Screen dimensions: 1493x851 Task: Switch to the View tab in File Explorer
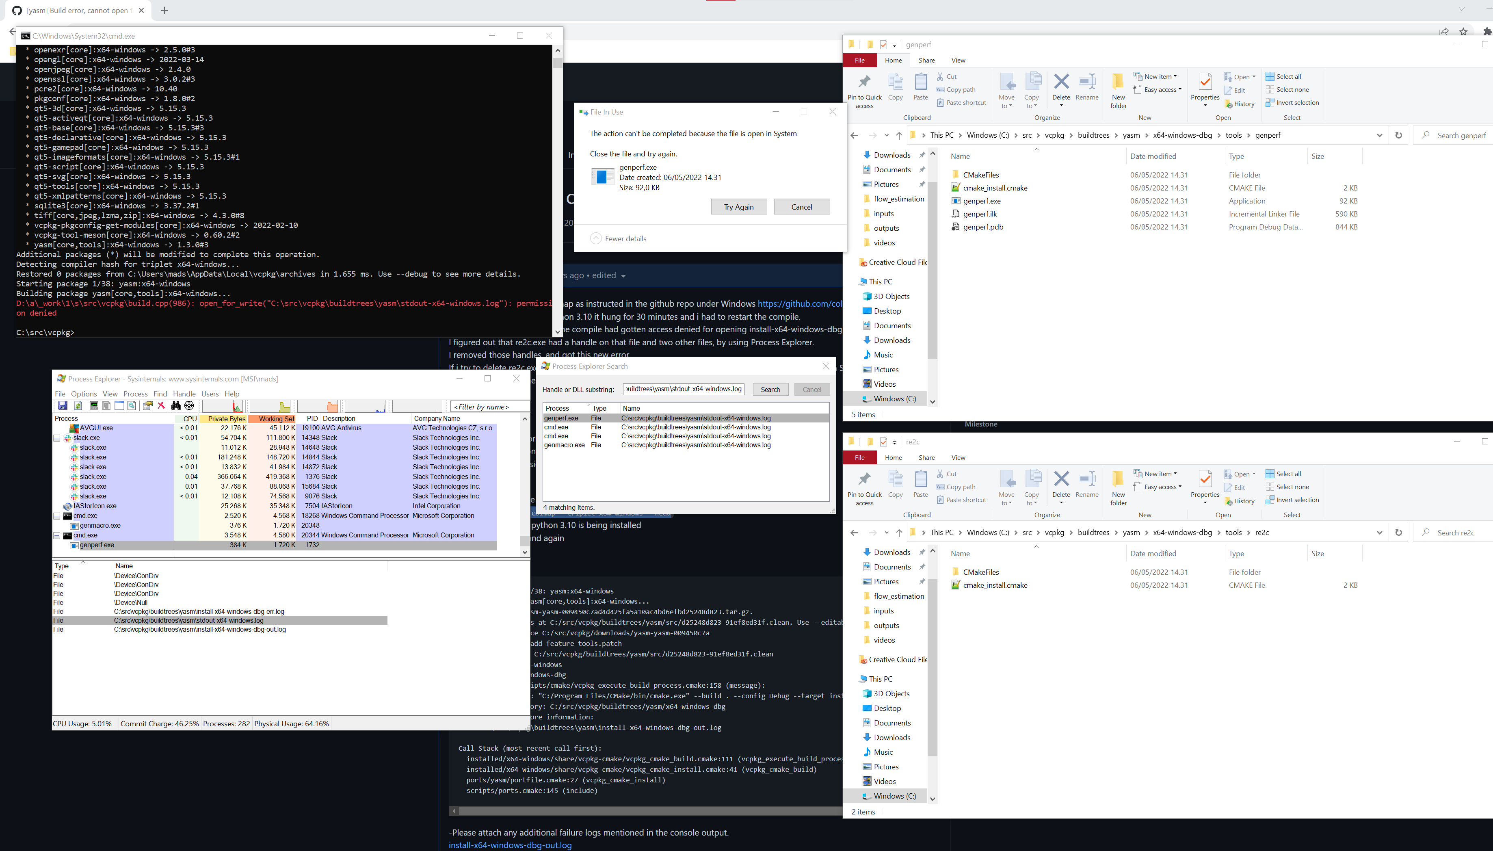tap(958, 60)
